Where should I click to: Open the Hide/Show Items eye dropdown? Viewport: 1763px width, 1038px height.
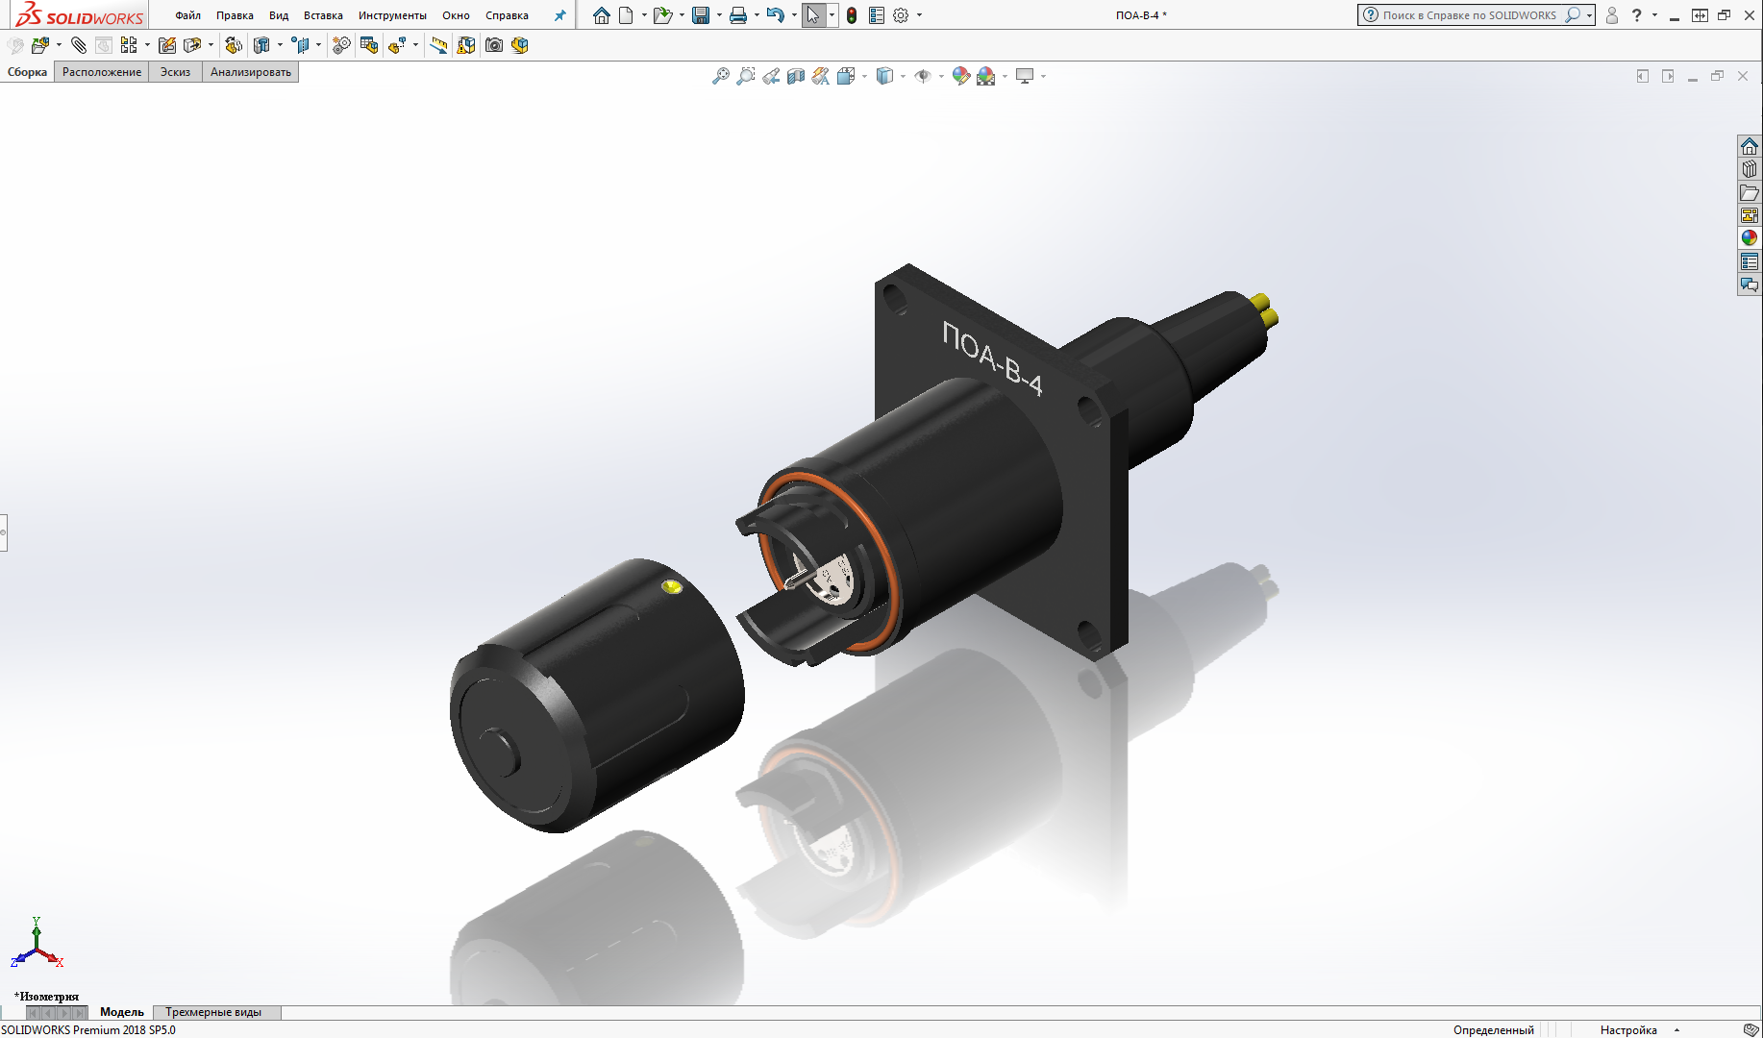point(941,76)
